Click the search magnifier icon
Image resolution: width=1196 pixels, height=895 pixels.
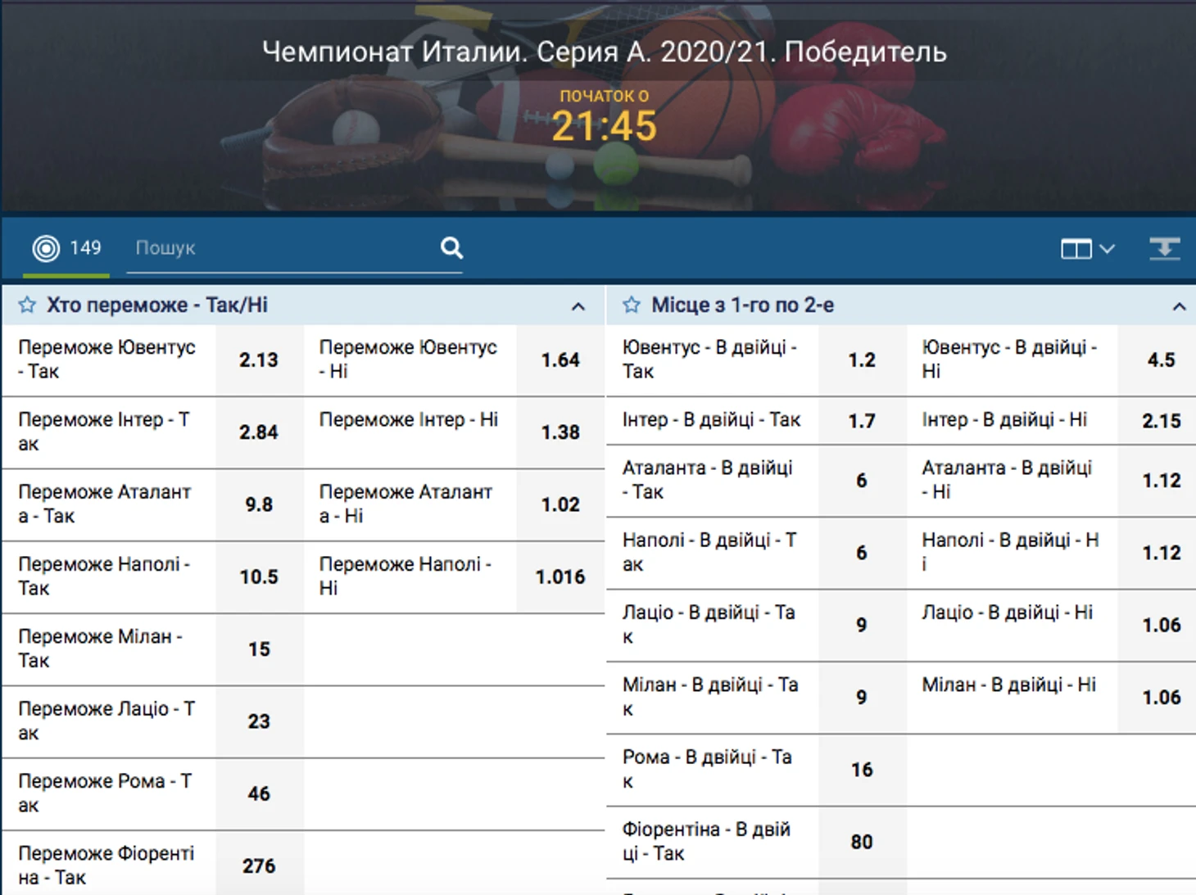pos(451,247)
